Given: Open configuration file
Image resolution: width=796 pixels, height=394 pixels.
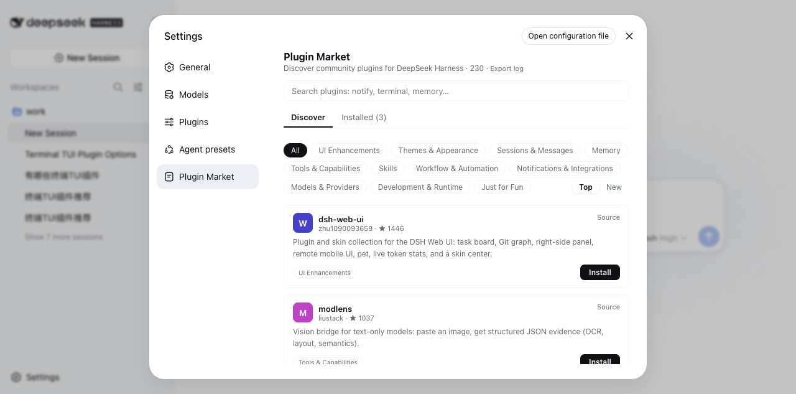Looking at the screenshot, I should (x=568, y=36).
